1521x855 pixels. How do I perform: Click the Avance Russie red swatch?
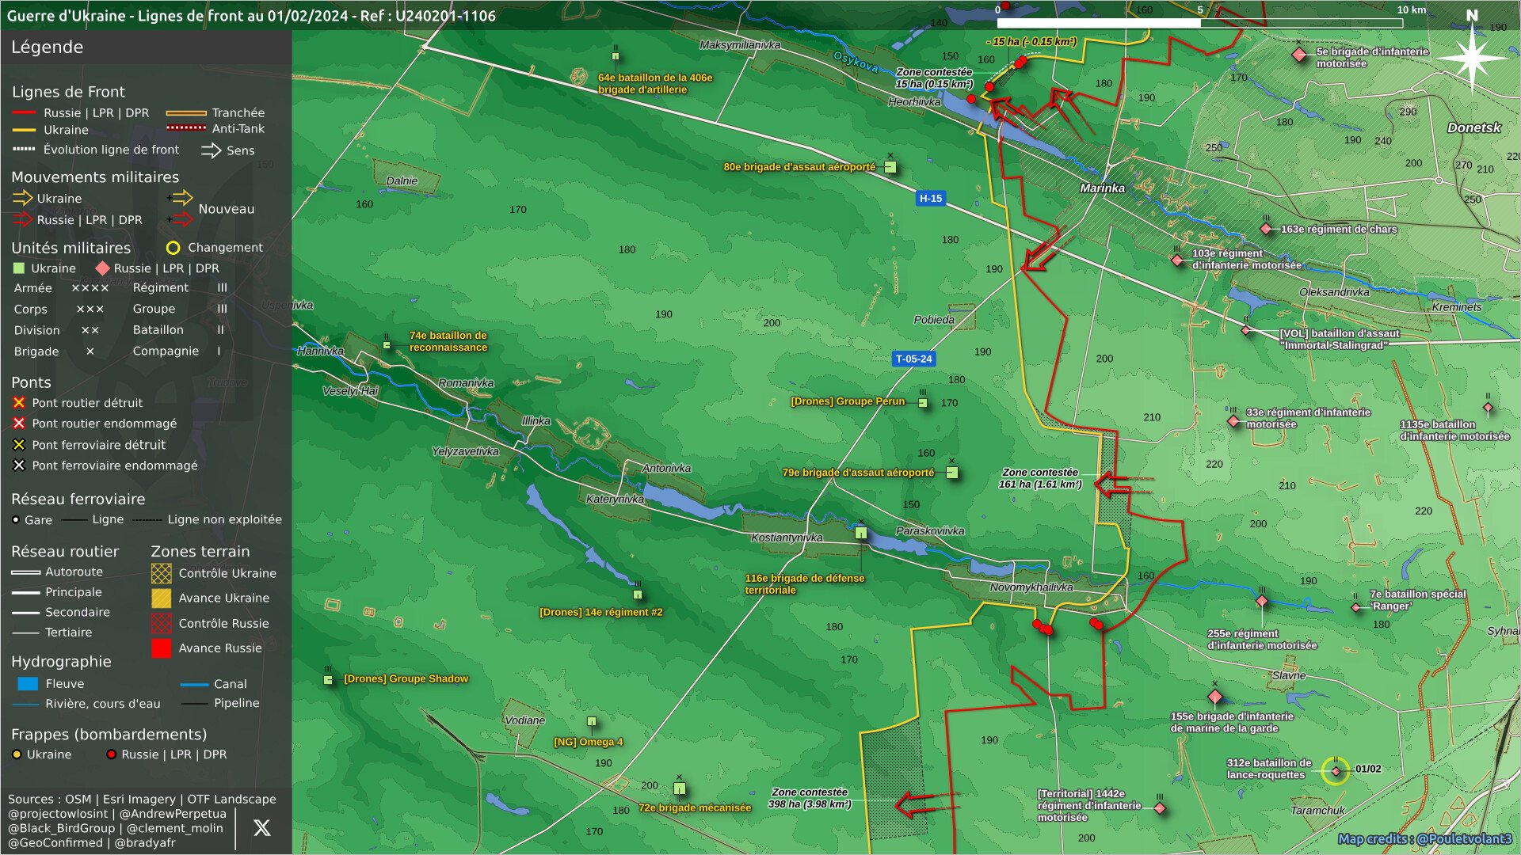point(161,648)
